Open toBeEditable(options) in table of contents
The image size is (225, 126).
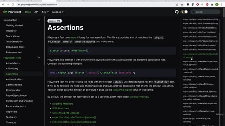[x=200, y=28]
